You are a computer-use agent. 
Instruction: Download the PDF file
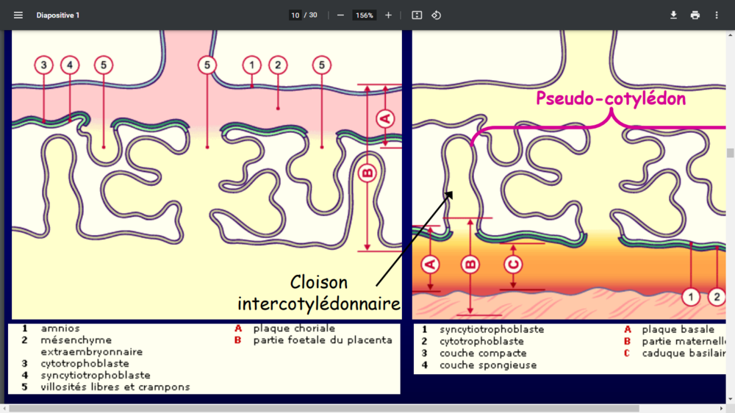tap(673, 15)
